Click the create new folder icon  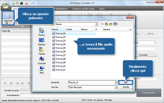(x=111, y=24)
